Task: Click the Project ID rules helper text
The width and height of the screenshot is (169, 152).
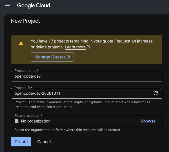Action: (x=82, y=104)
